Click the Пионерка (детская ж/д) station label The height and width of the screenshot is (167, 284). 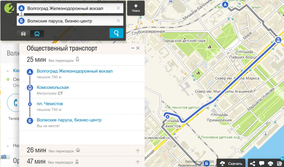219,137
